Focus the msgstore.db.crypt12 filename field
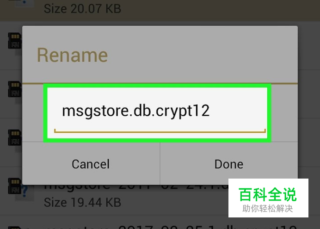Image resolution: width=320 pixels, height=229 pixels. click(x=157, y=113)
